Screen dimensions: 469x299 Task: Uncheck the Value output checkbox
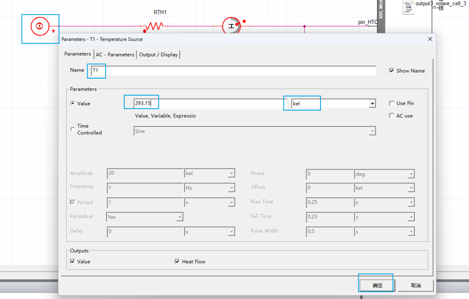[x=73, y=262]
